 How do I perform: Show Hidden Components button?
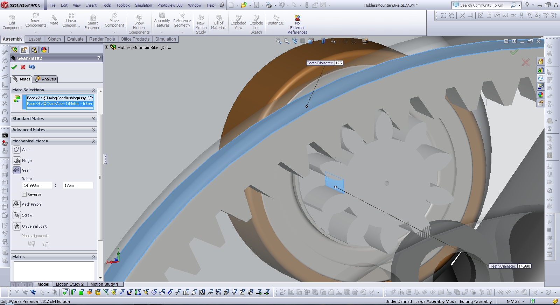pyautogui.click(x=139, y=24)
